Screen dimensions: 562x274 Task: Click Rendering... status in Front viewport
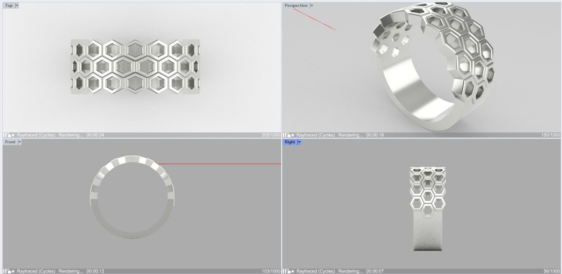71,271
